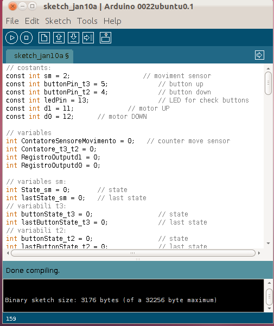274x326 pixels.
Task: Open the Tools menu
Action: 87,21
